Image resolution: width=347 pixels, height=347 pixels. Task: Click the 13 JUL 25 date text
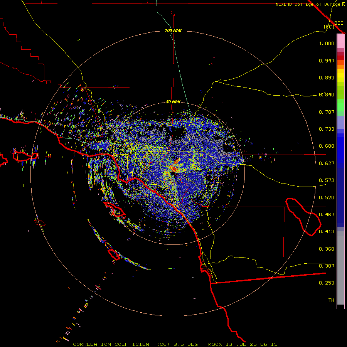(x=241, y=344)
